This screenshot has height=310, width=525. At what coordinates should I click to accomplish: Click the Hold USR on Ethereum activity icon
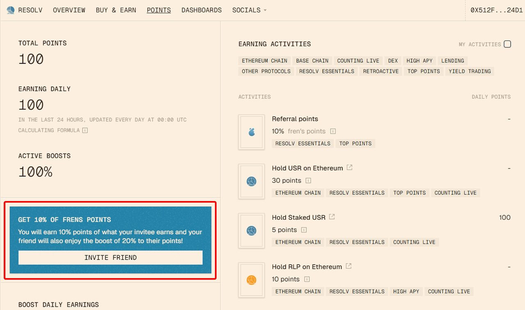[251, 181]
